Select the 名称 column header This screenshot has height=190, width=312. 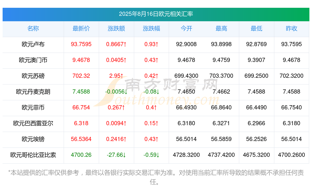[33, 29]
